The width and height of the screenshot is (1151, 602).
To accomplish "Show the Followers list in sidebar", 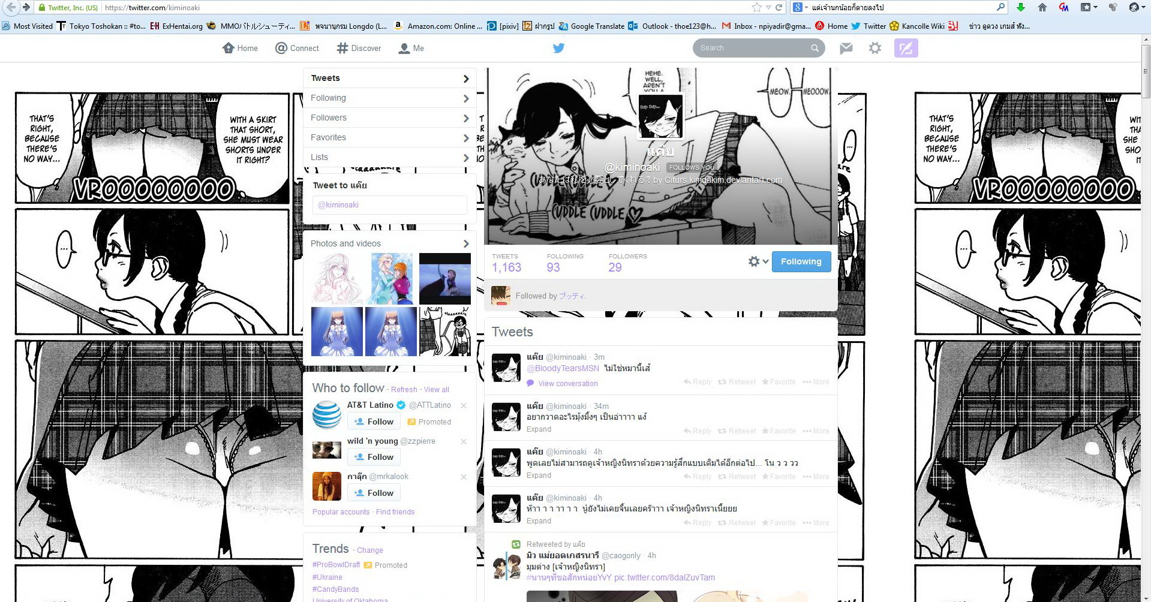I will tap(390, 118).
